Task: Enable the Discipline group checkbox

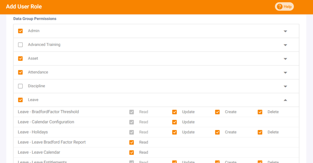Action: [x=20, y=86]
